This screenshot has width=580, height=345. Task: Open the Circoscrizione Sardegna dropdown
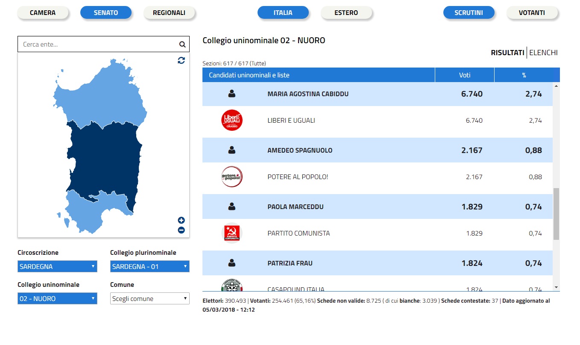tap(57, 266)
